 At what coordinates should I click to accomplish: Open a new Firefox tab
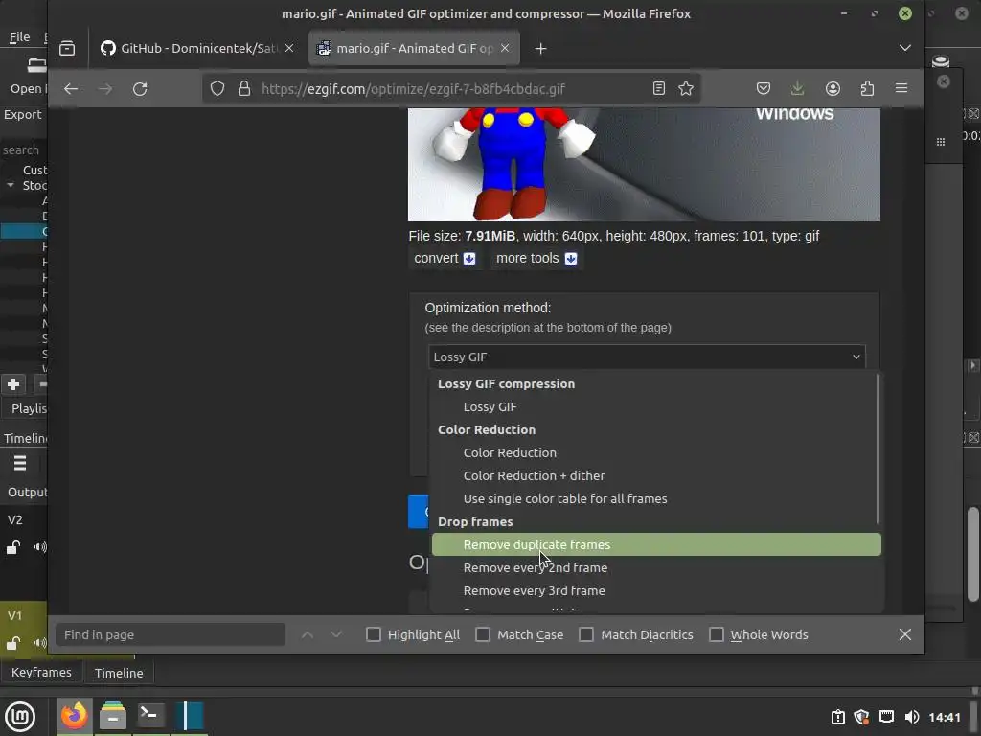[541, 48]
